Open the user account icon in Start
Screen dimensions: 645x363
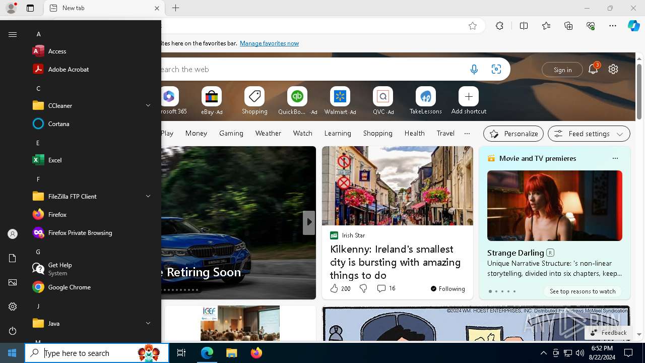point(13,234)
